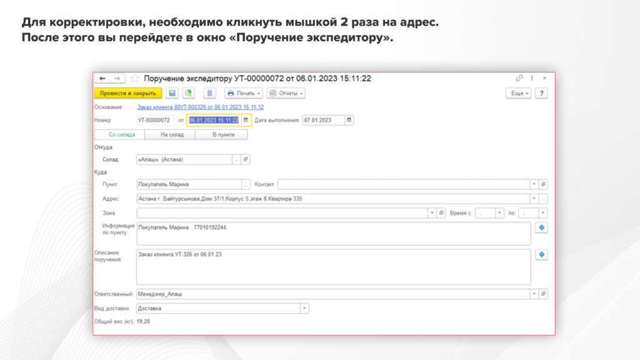Open selection ellipsis in Склад field

point(236,159)
